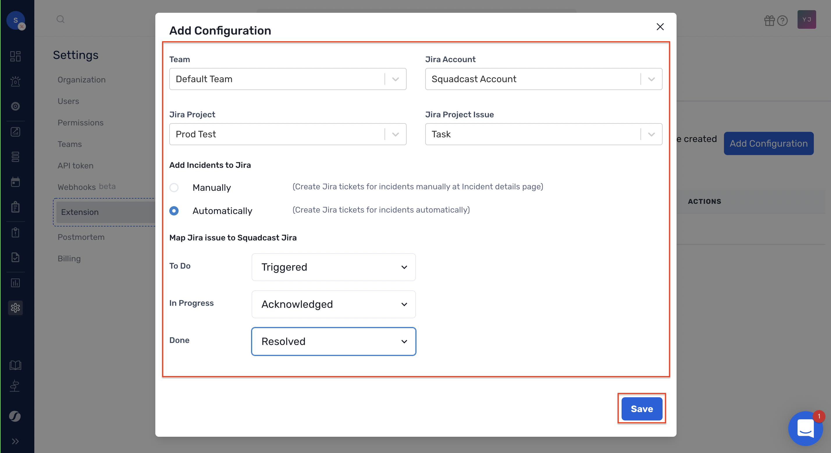
Task: Select the Schedules calendar icon
Action: 15,181
